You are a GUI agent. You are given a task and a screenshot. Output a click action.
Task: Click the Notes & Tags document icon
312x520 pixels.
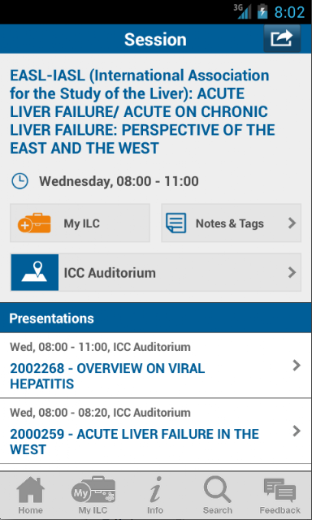pos(175,223)
